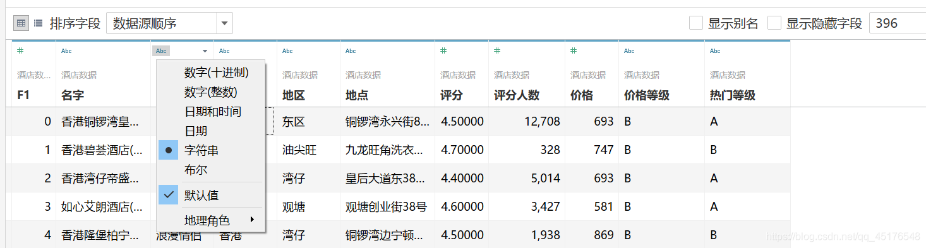The width and height of the screenshot is (926, 248).
Task: Click number type icon above 评分 column
Action: 443,50
